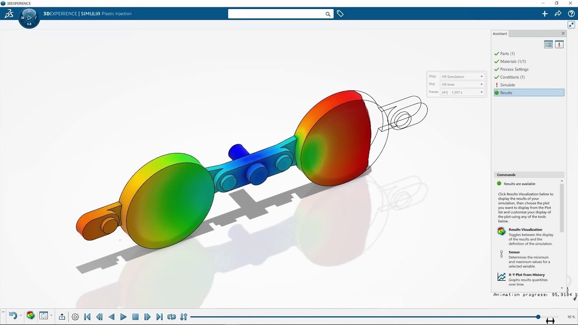
Task: Click the animation progress slider handle
Action: pyautogui.click(x=538, y=317)
